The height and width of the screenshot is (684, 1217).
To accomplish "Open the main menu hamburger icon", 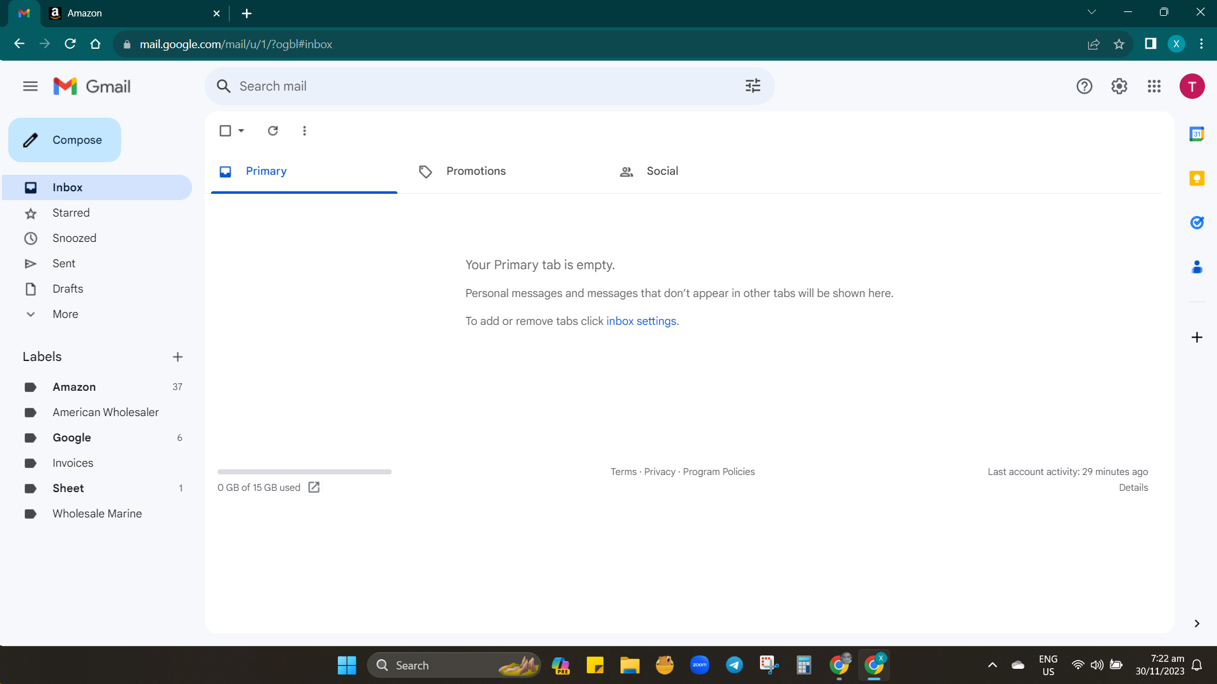I will click(x=30, y=86).
